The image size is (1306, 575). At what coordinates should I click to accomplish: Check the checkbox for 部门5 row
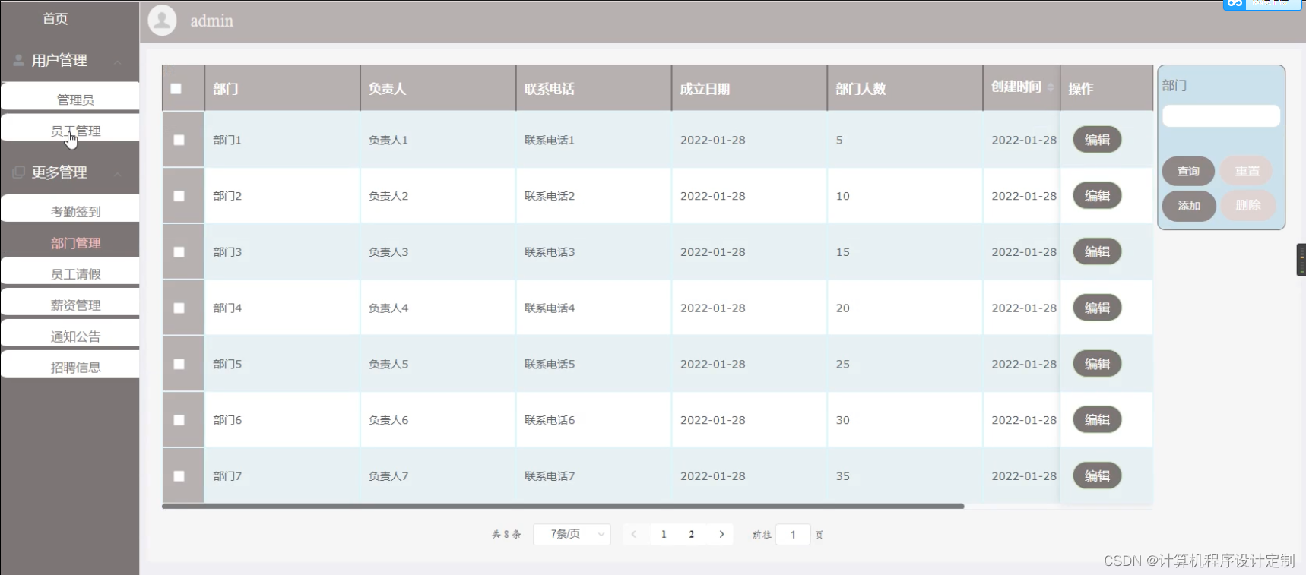[x=179, y=364]
